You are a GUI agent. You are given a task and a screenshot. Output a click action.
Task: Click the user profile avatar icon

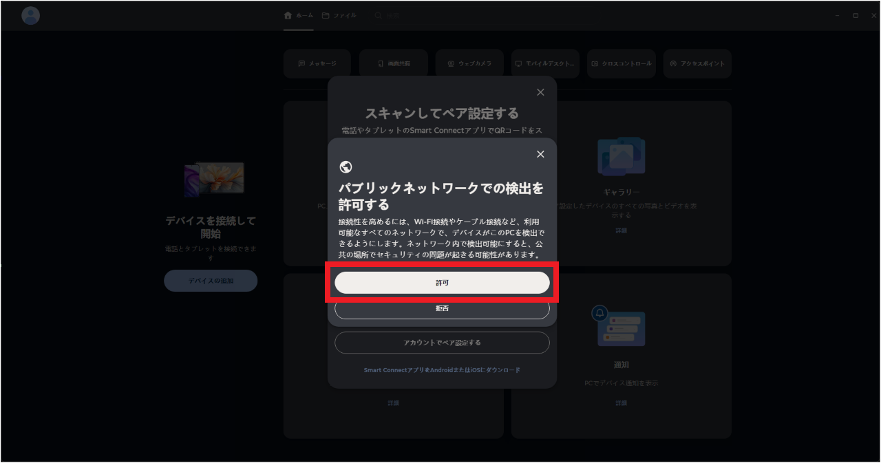coord(30,15)
